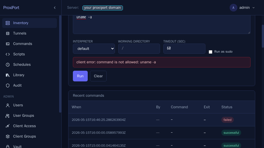Navigate to the Commands section
Viewport: 264px width, 148px height.
29,44
